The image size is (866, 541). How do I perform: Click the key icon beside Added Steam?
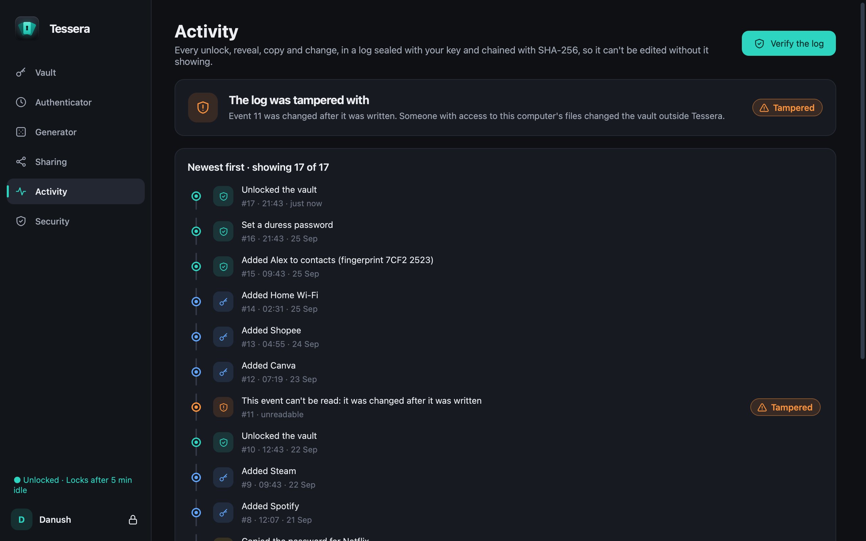coord(223,478)
